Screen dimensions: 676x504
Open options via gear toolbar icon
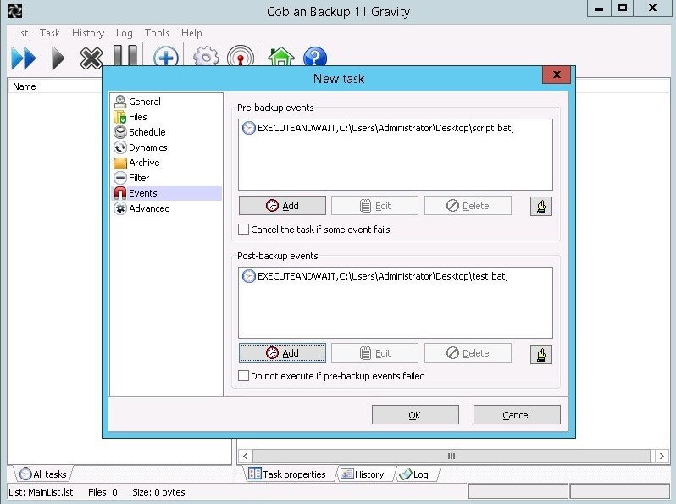[206, 55]
